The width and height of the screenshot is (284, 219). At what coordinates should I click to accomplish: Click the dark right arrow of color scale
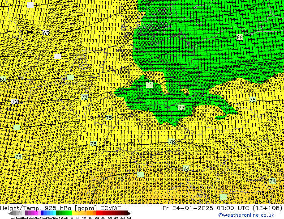point(129,213)
